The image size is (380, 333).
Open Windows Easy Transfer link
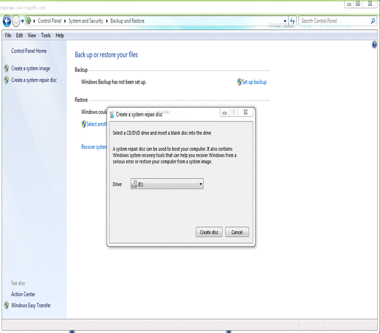click(x=31, y=306)
